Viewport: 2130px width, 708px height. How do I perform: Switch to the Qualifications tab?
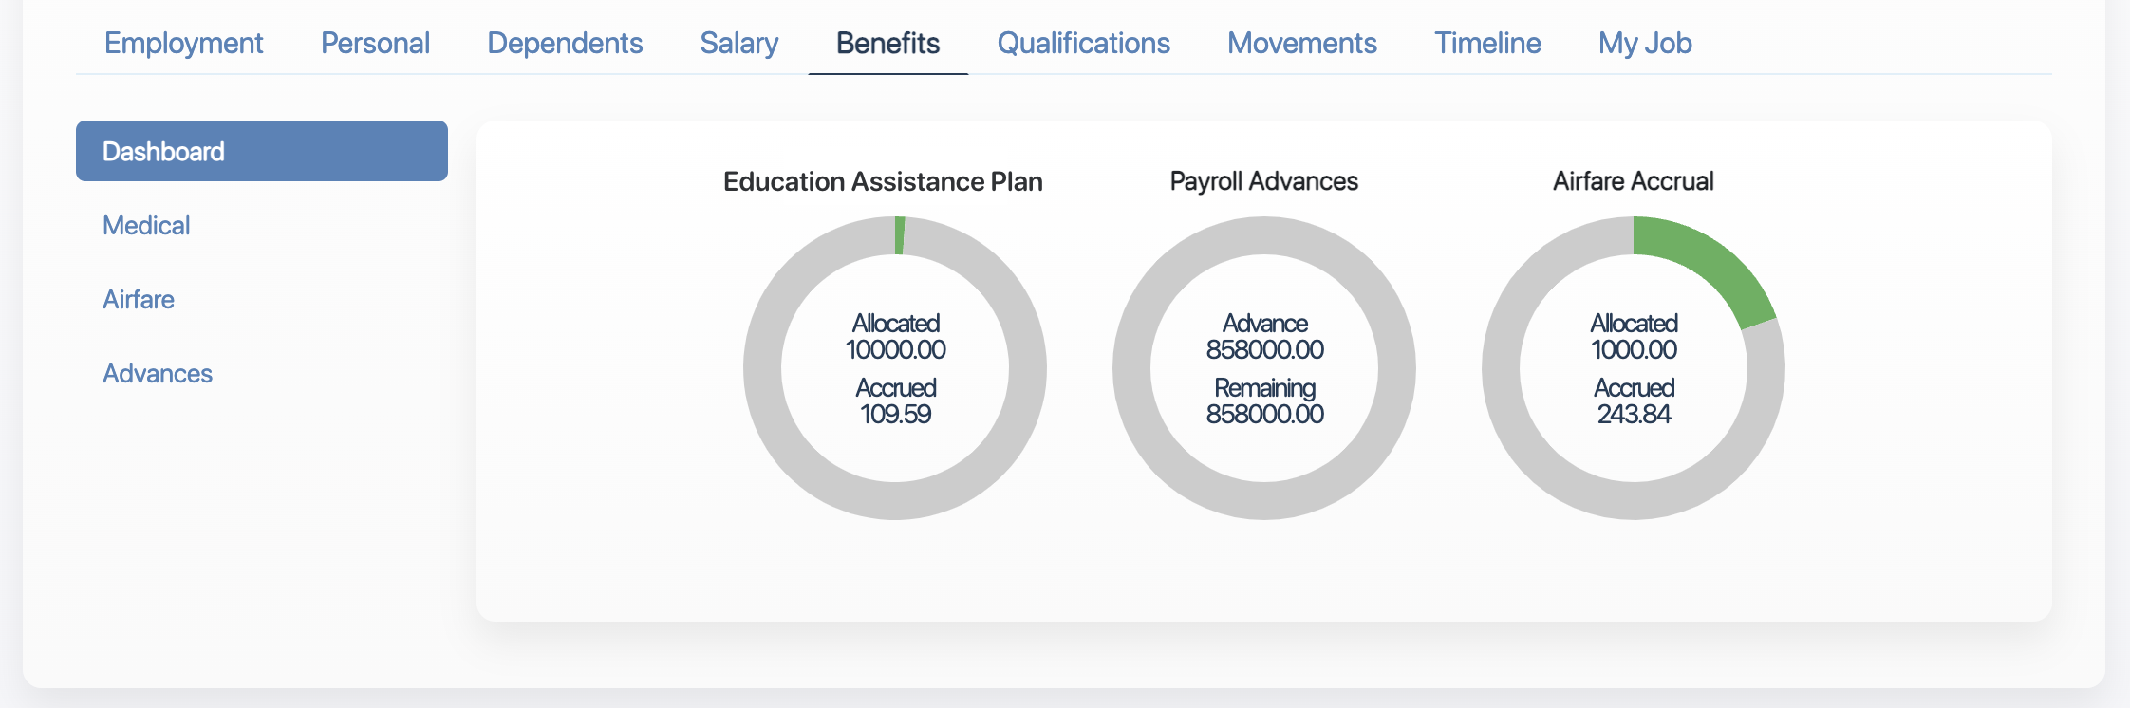point(1082,43)
